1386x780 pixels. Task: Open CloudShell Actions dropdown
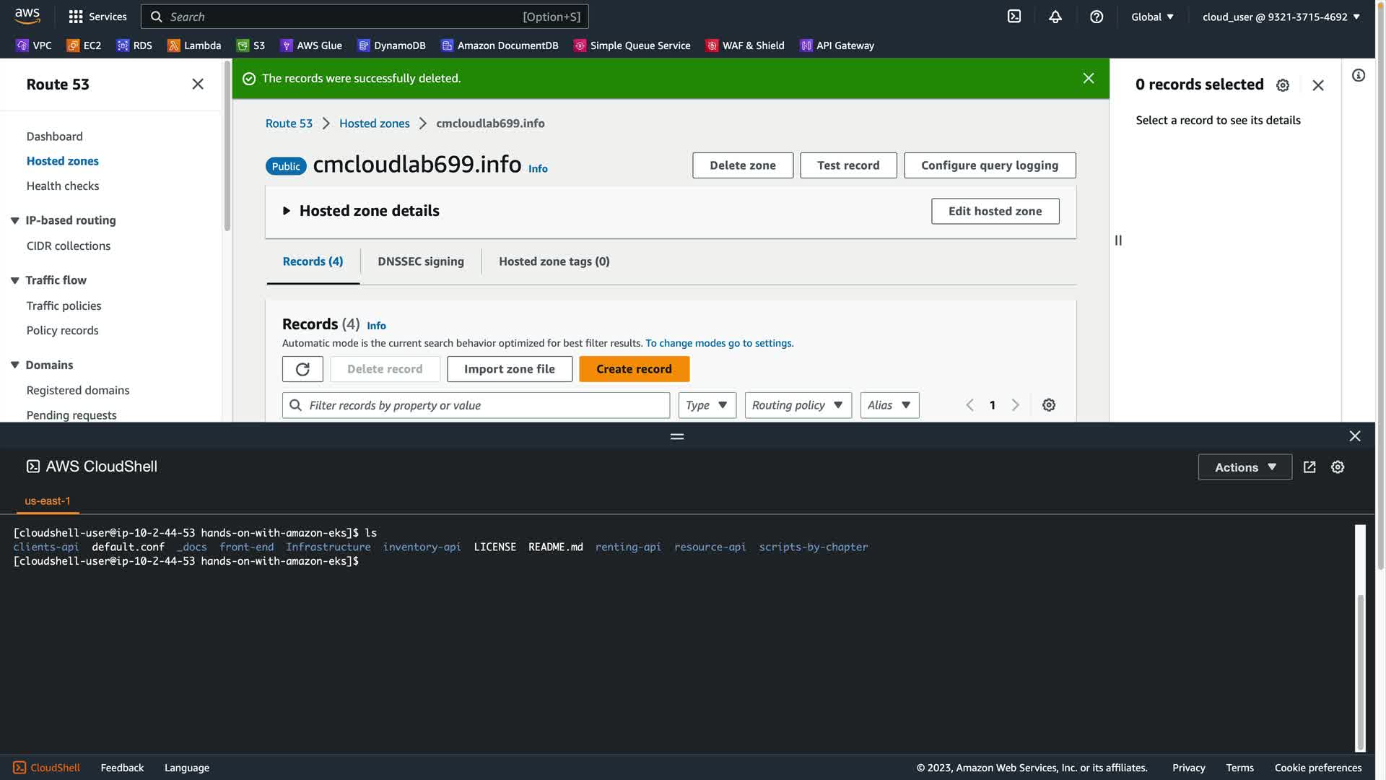click(x=1245, y=467)
